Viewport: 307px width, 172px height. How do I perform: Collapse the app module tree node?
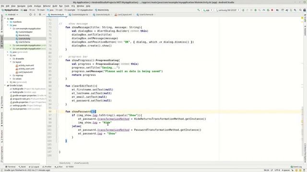5,19
